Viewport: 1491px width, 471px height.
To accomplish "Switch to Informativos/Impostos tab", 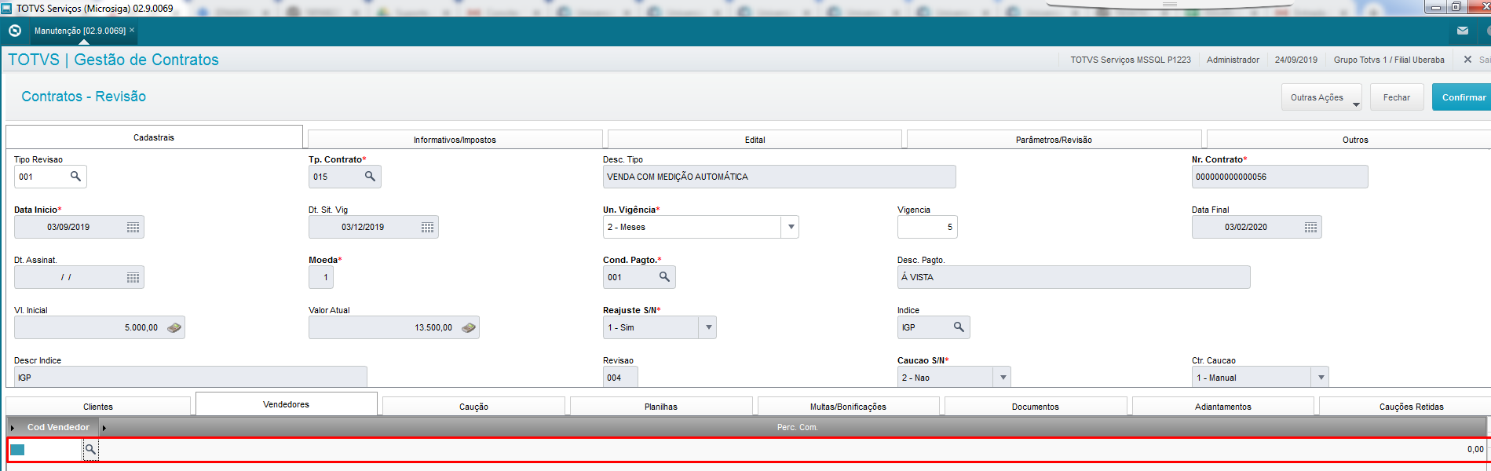I will coord(455,140).
